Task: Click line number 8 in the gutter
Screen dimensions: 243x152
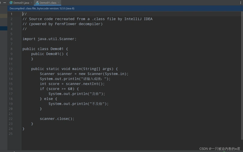Action: pyautogui.click(x=11, y=49)
